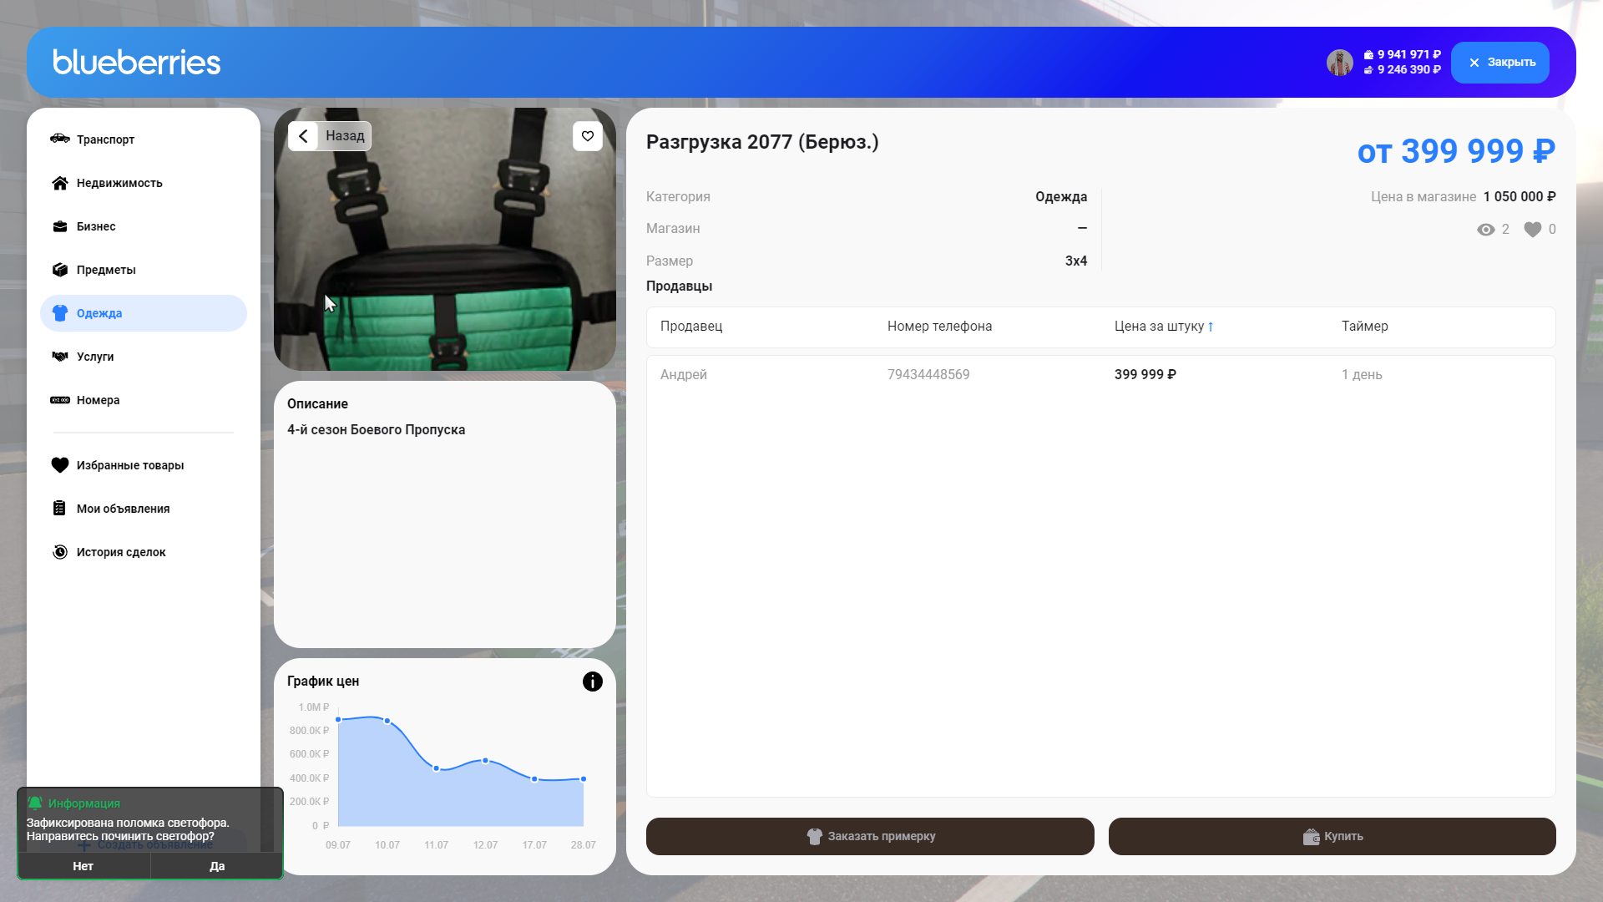The height and width of the screenshot is (902, 1603).
Task: Click seller price 399 999 ₽ cell
Action: (1145, 375)
